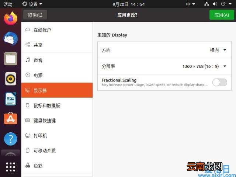The height and width of the screenshot is (177, 236).
Task: Click the music note icon beside 声音
Action: [x=28, y=60]
